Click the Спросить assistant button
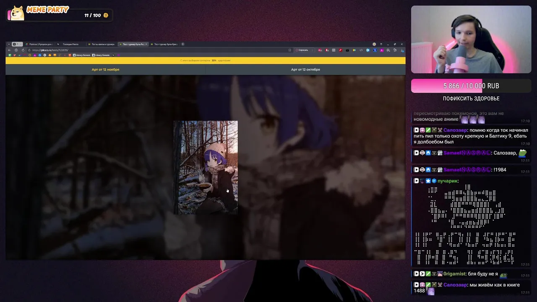This screenshot has width=537, height=302. pyautogui.click(x=302, y=50)
